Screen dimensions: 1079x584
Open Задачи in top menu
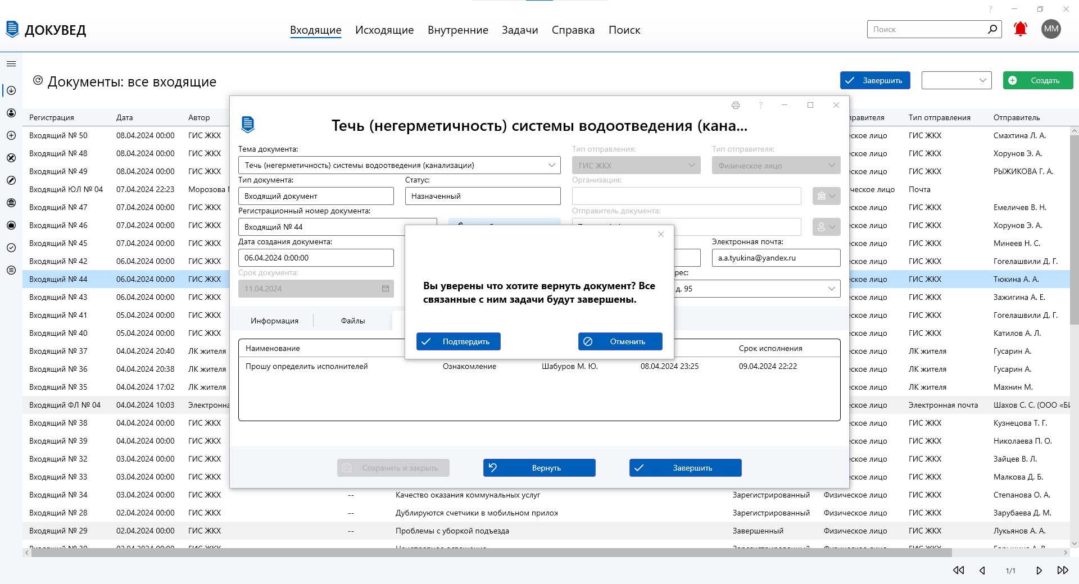[x=520, y=30]
